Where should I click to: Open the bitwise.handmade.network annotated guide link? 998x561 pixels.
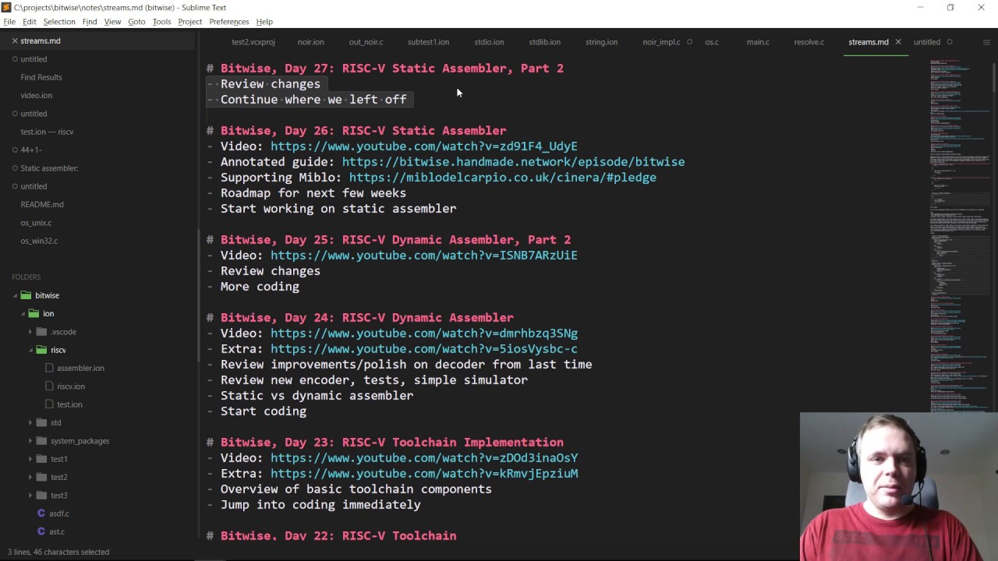[513, 162]
